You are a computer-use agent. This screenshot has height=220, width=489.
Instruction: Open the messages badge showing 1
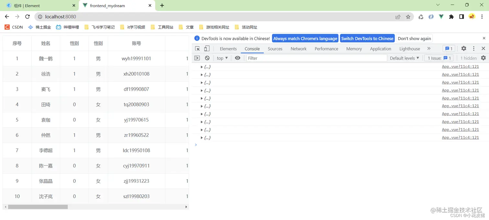(449, 49)
